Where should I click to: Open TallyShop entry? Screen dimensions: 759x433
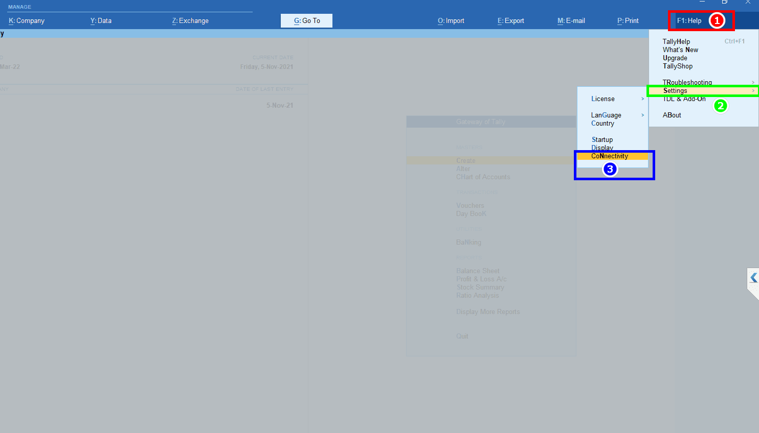(678, 66)
